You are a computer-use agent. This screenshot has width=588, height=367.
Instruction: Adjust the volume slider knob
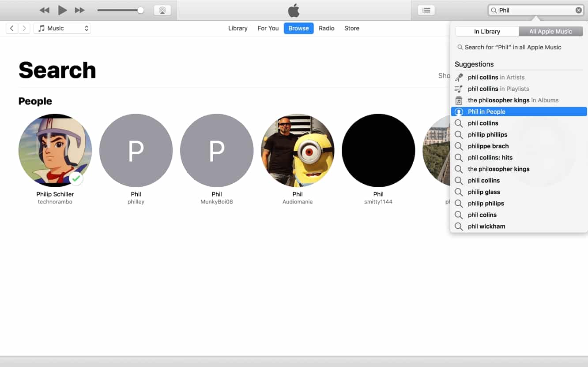point(140,10)
